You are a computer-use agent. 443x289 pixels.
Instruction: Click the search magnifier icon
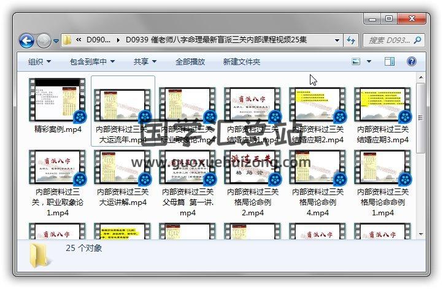tap(418, 40)
